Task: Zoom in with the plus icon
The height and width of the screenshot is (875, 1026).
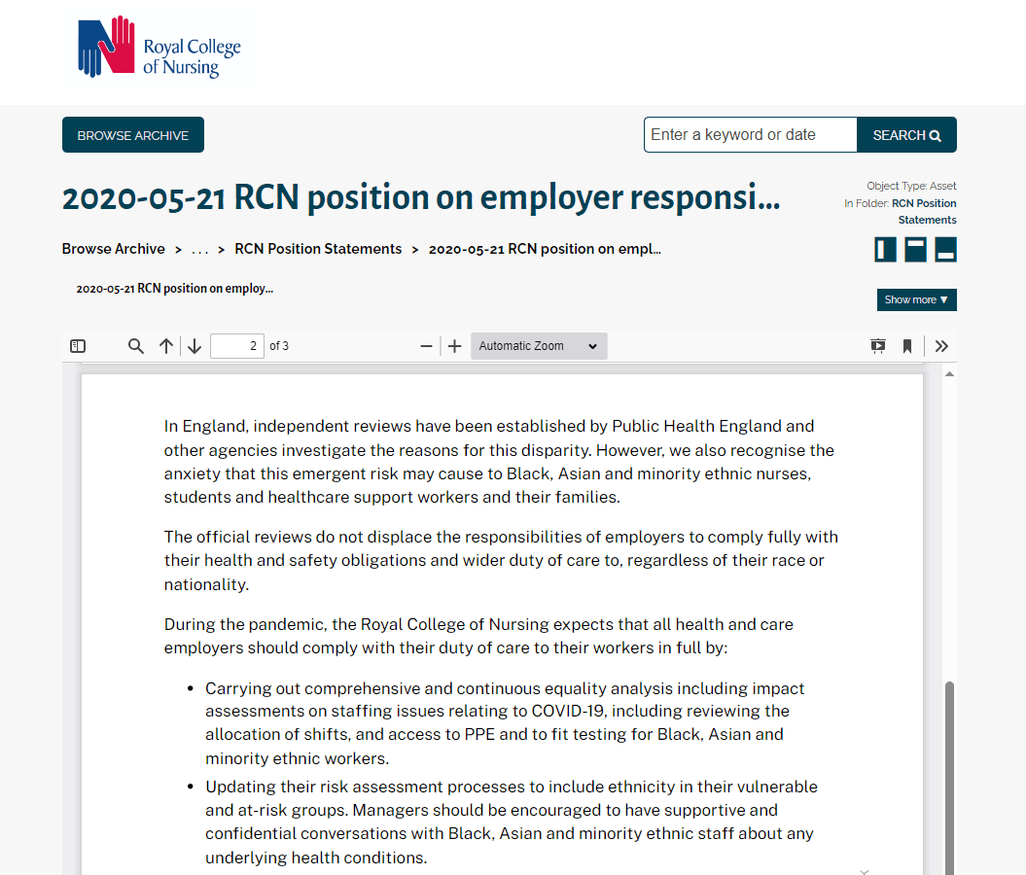Action: click(x=454, y=346)
